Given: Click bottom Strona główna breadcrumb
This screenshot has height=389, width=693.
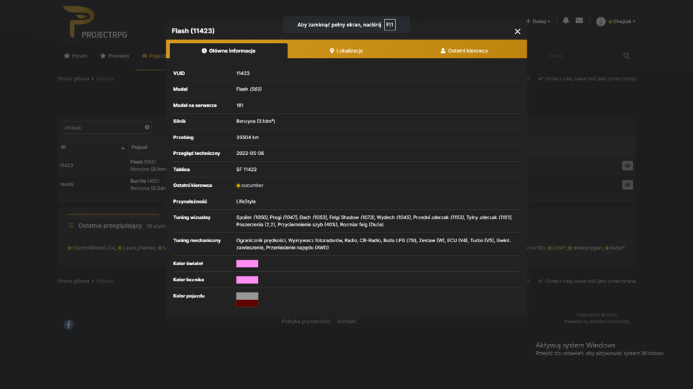Looking at the screenshot, I should coord(73,281).
